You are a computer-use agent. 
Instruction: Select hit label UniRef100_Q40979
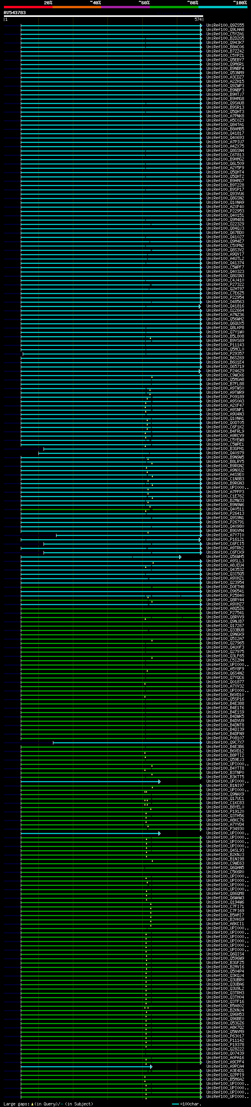click(225, 453)
